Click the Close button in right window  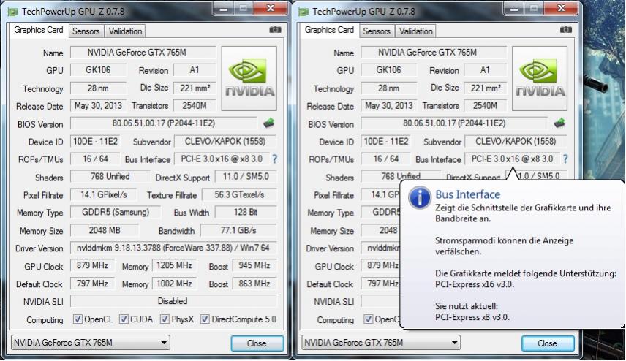tap(548, 343)
